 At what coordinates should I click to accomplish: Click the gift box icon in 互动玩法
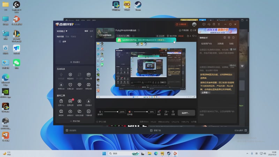coord(89,75)
